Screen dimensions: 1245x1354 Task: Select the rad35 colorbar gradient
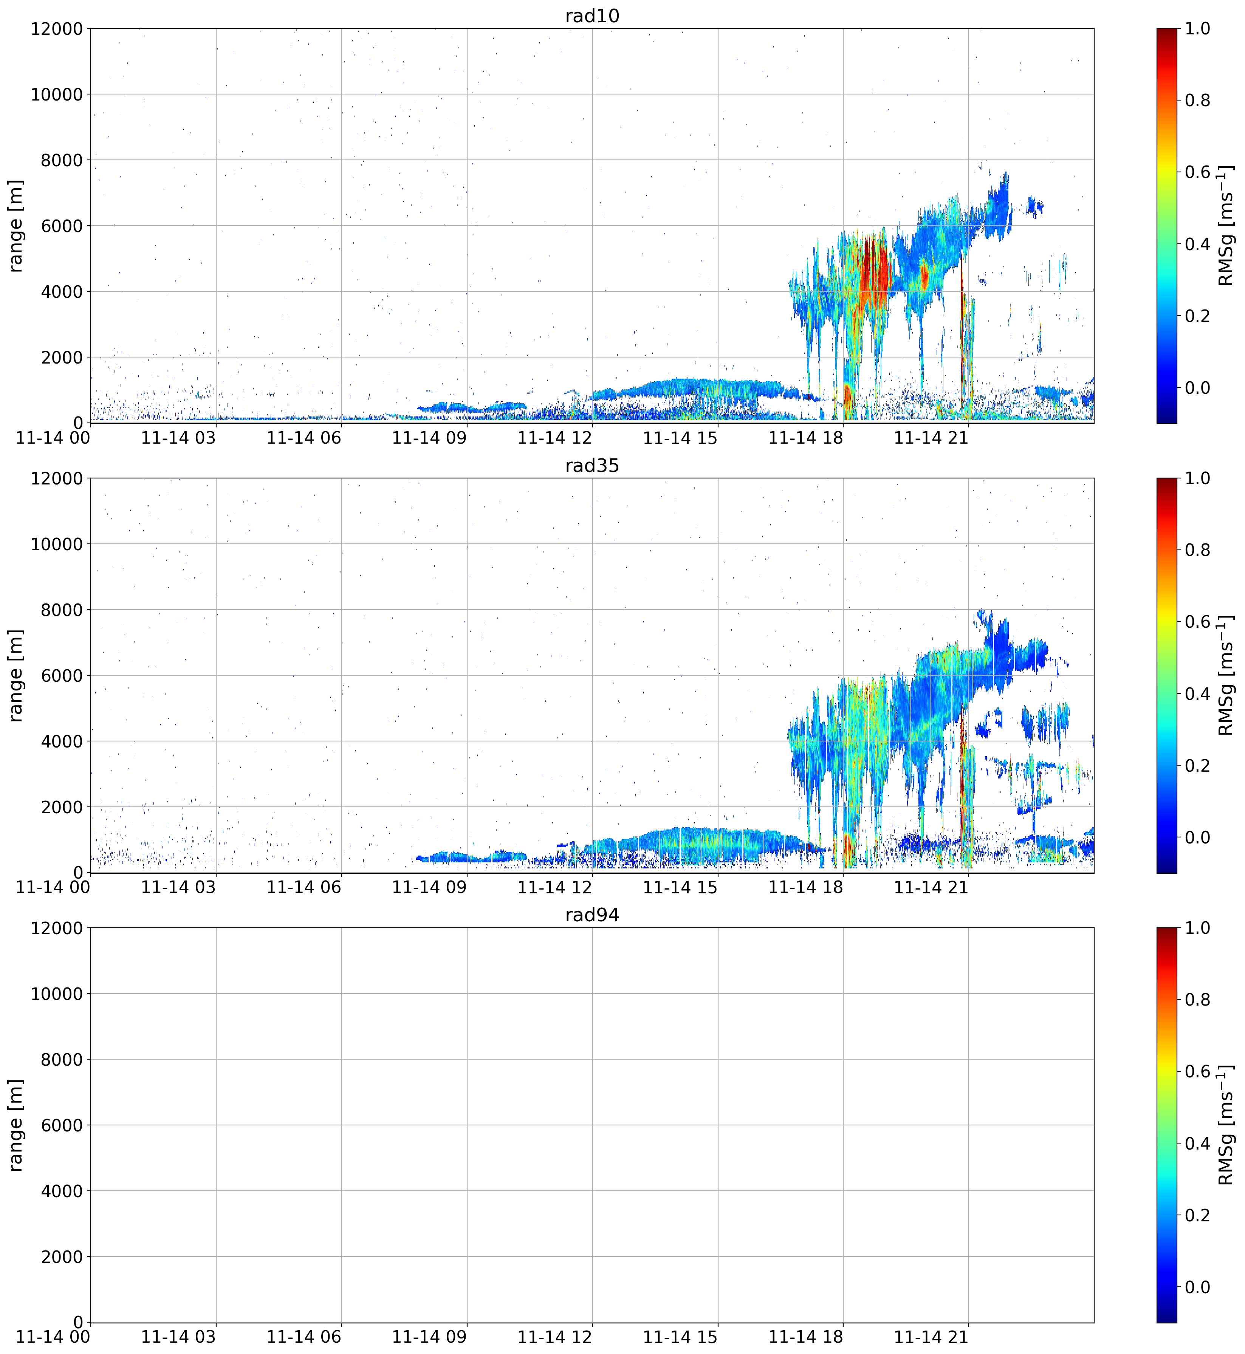tap(1167, 675)
